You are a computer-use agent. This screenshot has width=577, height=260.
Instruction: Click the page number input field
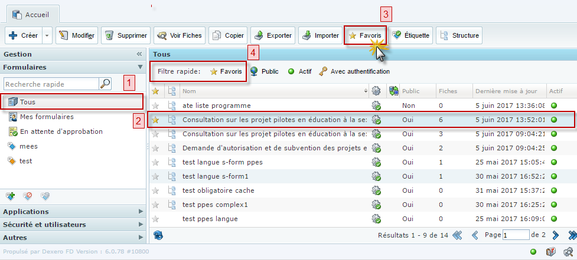pos(516,235)
